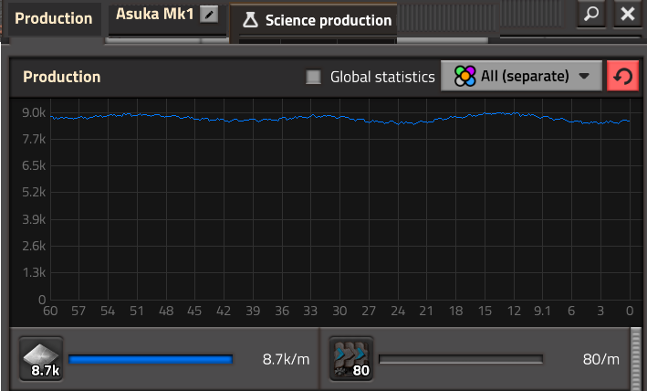Select the Asuka Mk1 tab
Viewport: 647px width, 391px height.
[x=155, y=15]
